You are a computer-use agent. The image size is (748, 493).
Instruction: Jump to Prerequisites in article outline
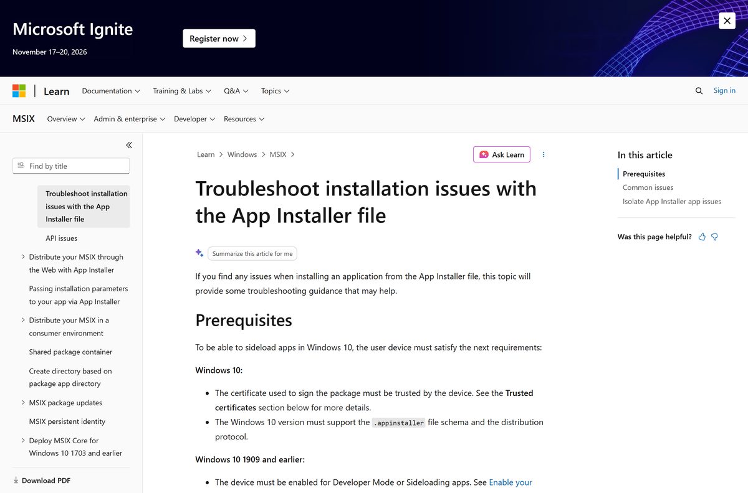(644, 174)
